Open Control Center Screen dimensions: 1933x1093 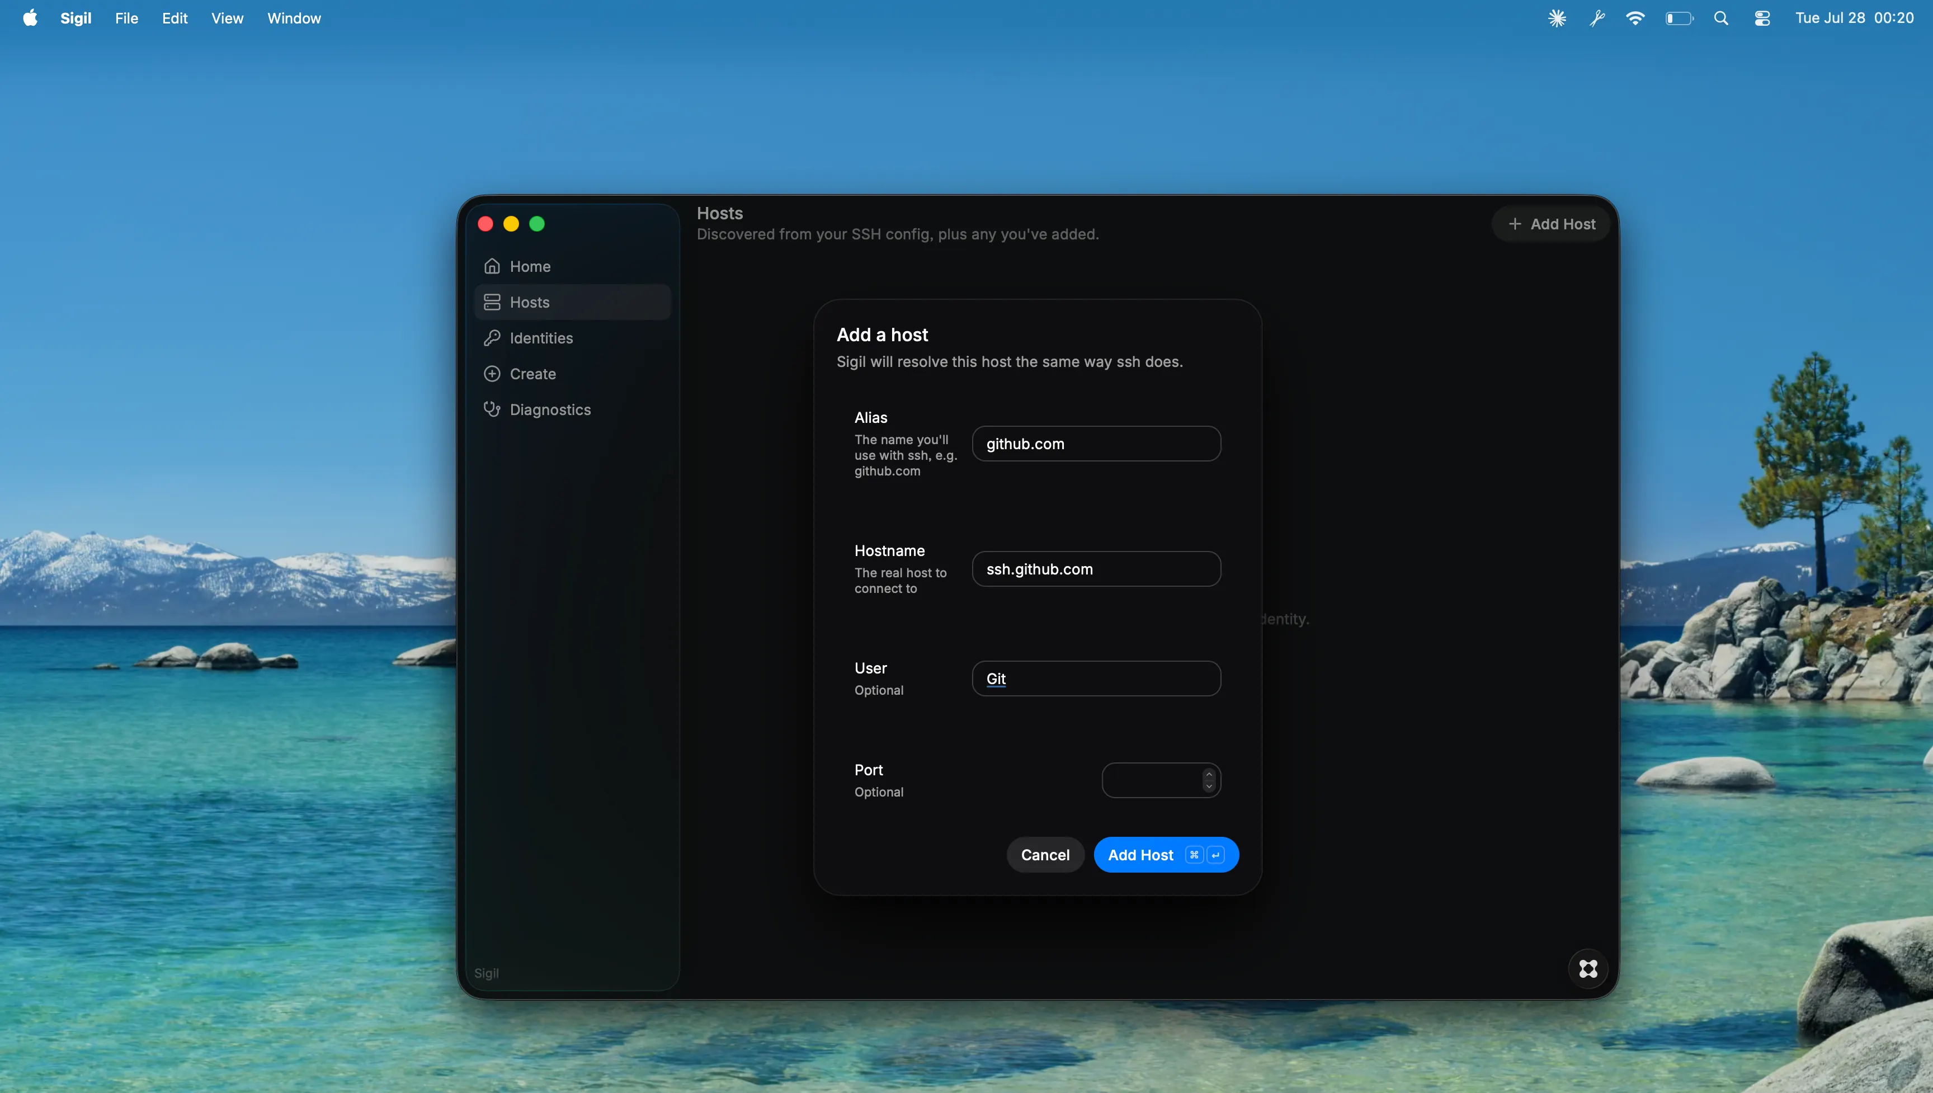coord(1762,18)
